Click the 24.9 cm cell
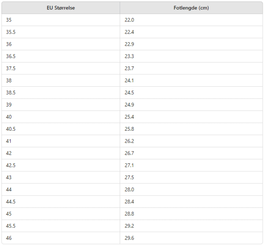Screen dimensions: 264x246 point(129,105)
